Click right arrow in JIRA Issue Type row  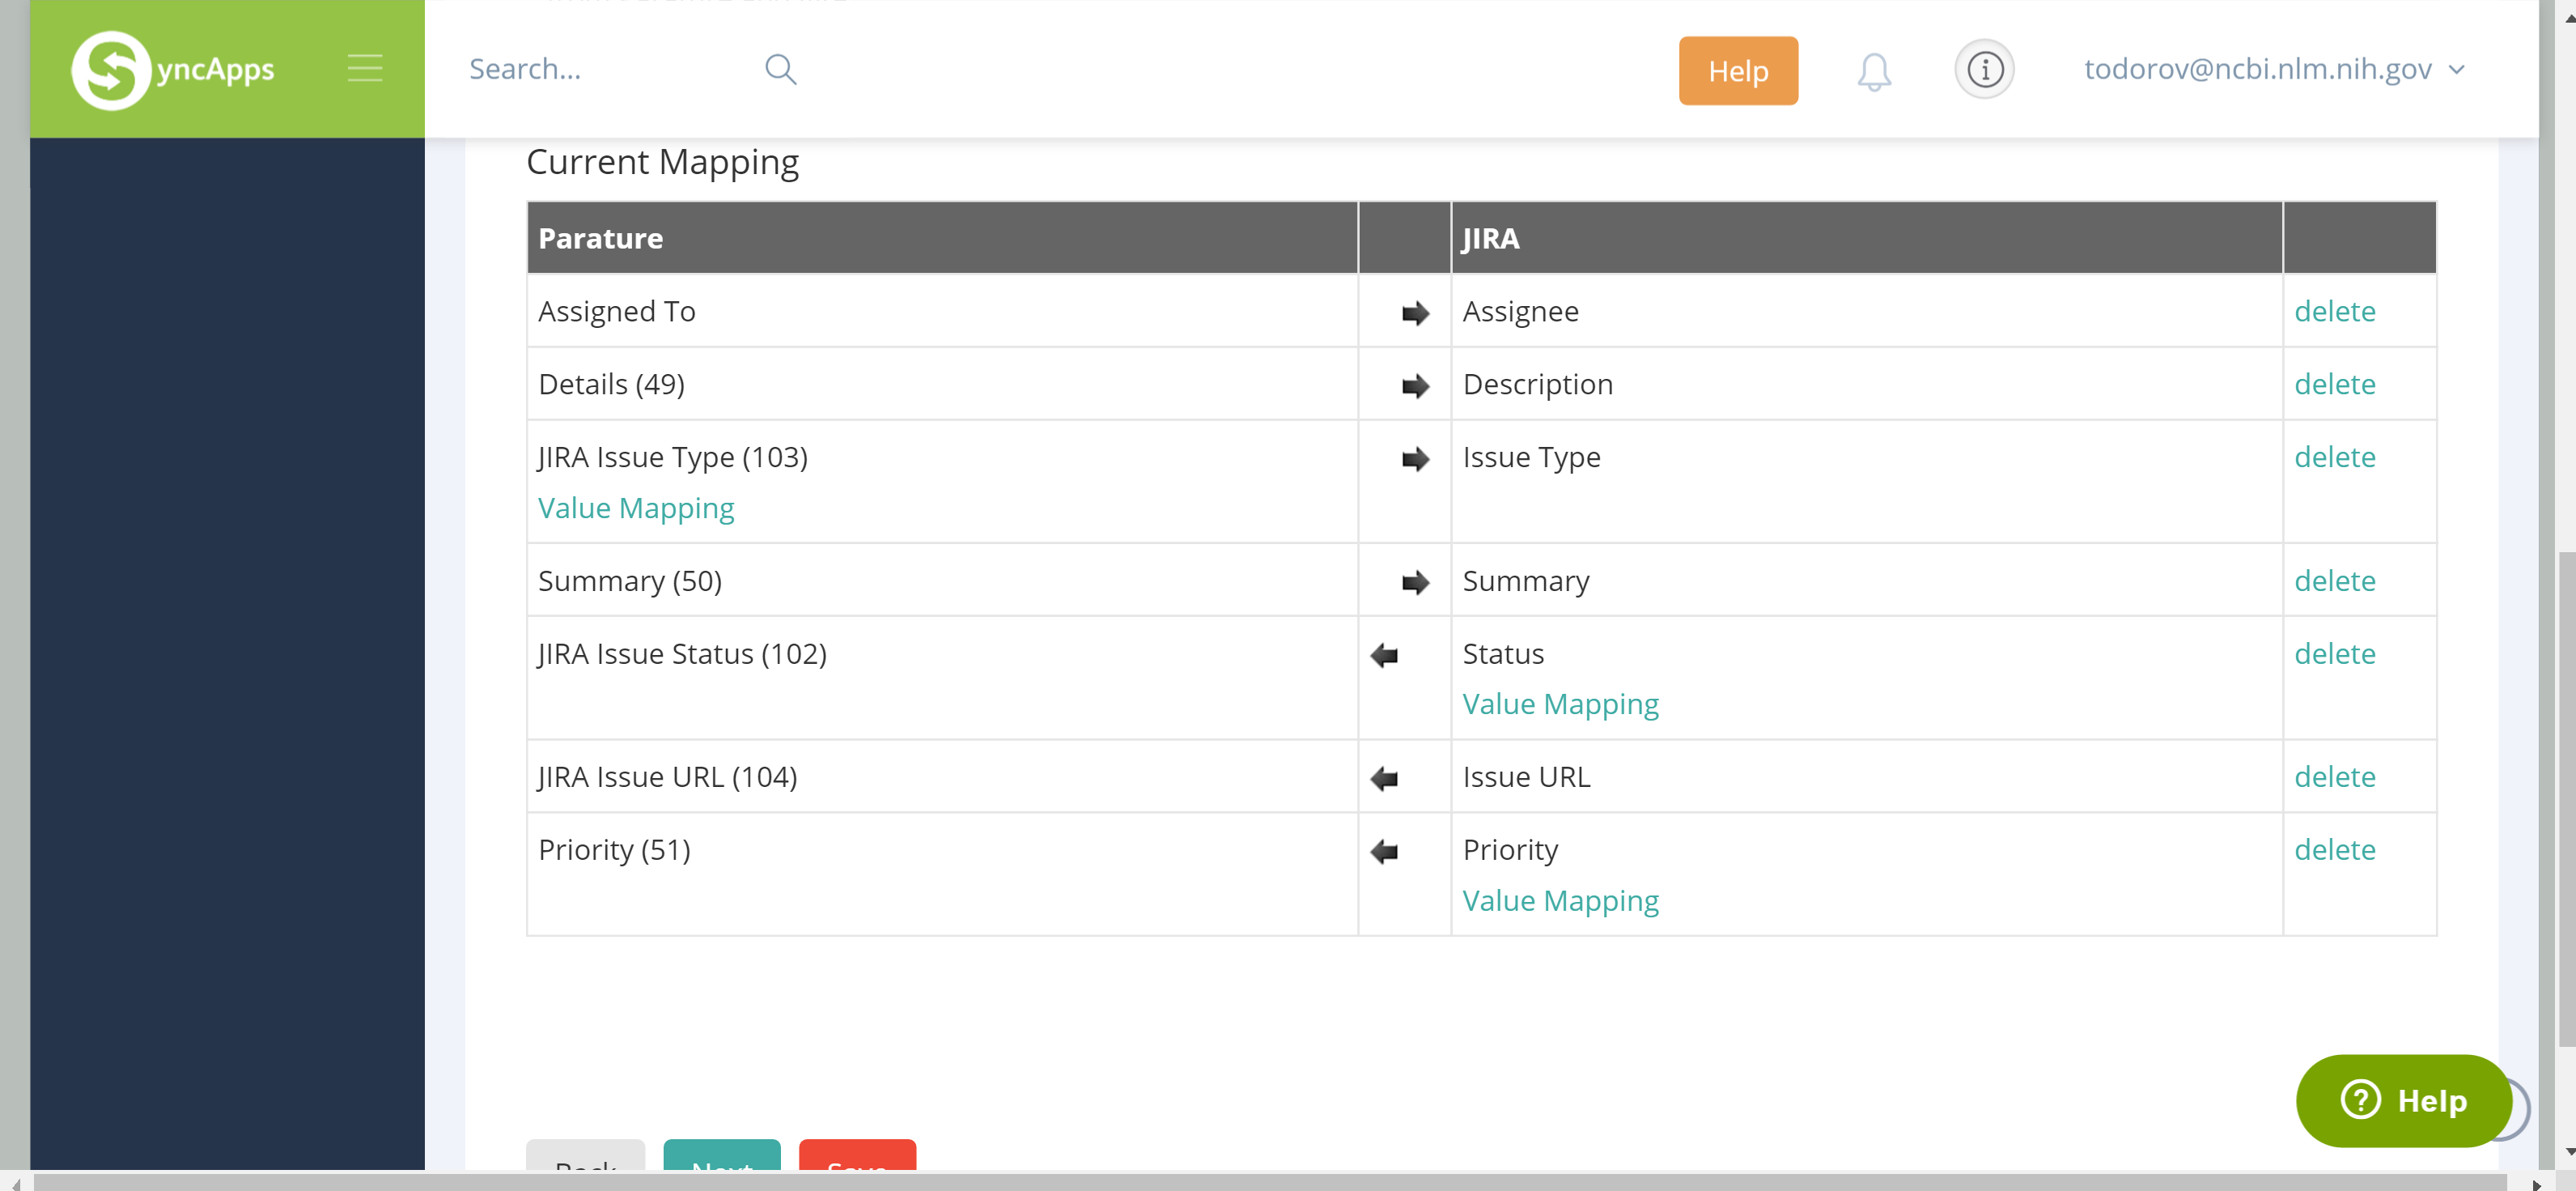point(1415,459)
